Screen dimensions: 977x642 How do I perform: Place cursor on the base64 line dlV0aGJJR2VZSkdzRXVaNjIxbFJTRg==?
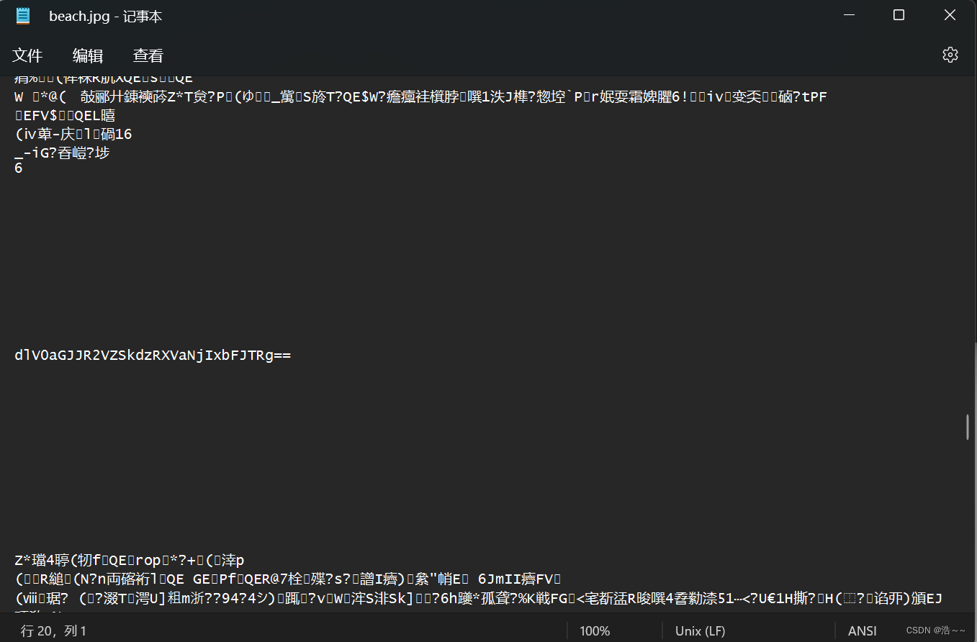click(153, 354)
